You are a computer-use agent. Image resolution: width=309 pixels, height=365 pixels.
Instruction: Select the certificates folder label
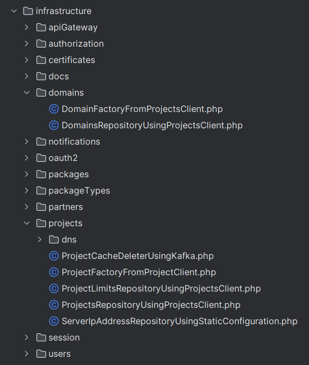[72, 60]
